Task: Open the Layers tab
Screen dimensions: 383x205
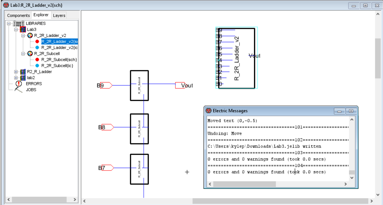Action: 59,15
